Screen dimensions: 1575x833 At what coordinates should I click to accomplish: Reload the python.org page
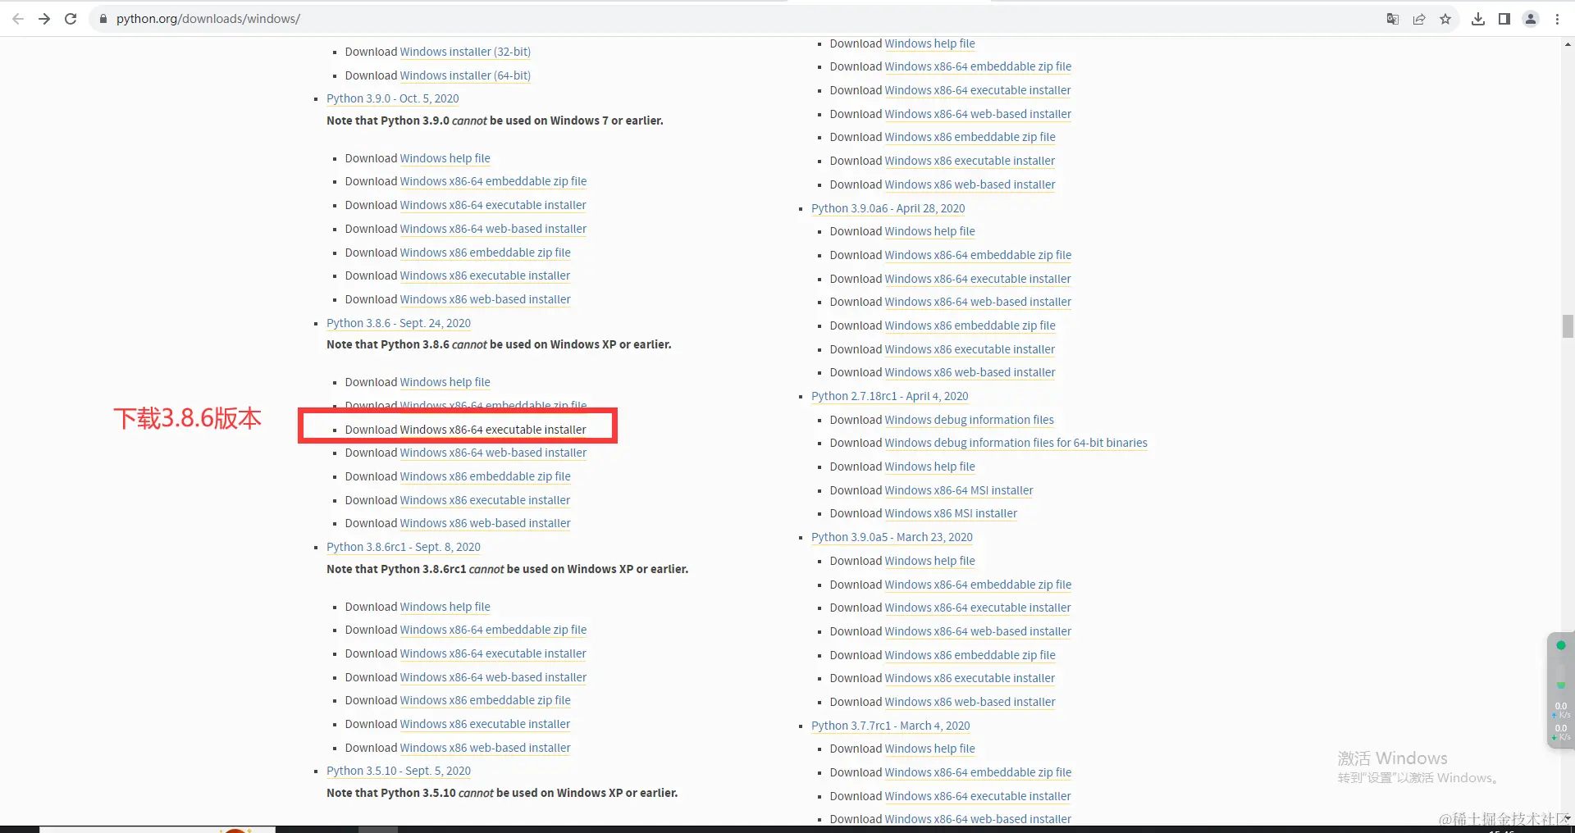[x=71, y=19]
